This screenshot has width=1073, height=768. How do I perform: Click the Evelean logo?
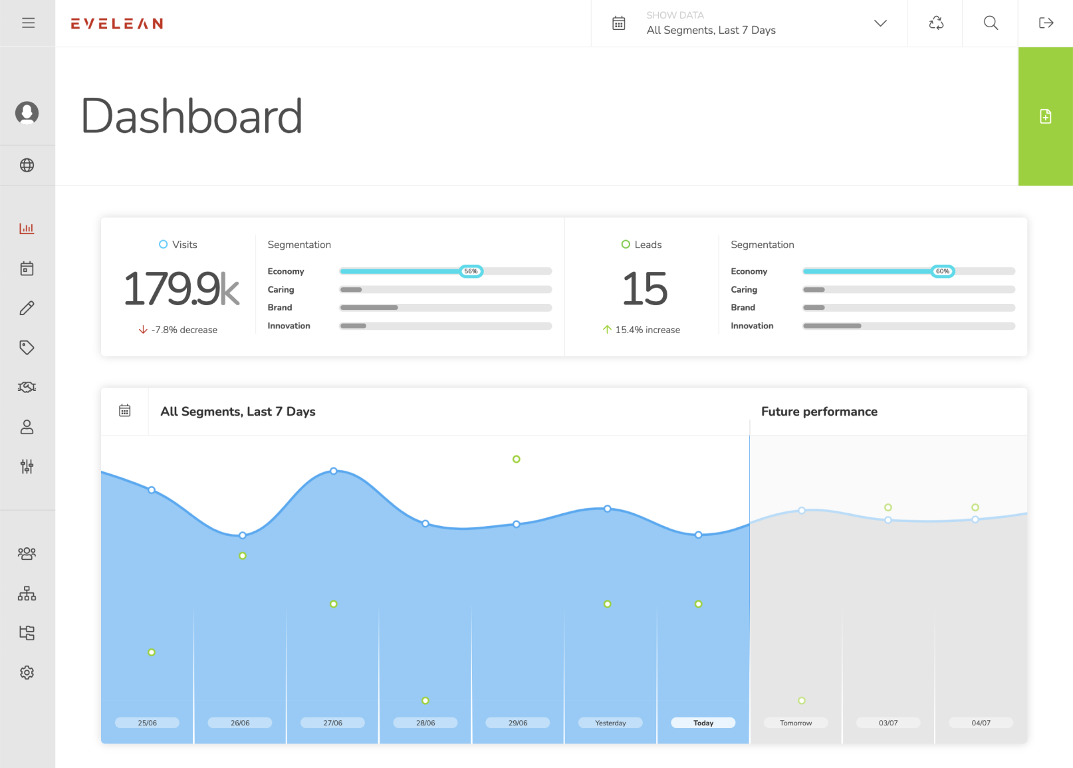tap(117, 24)
